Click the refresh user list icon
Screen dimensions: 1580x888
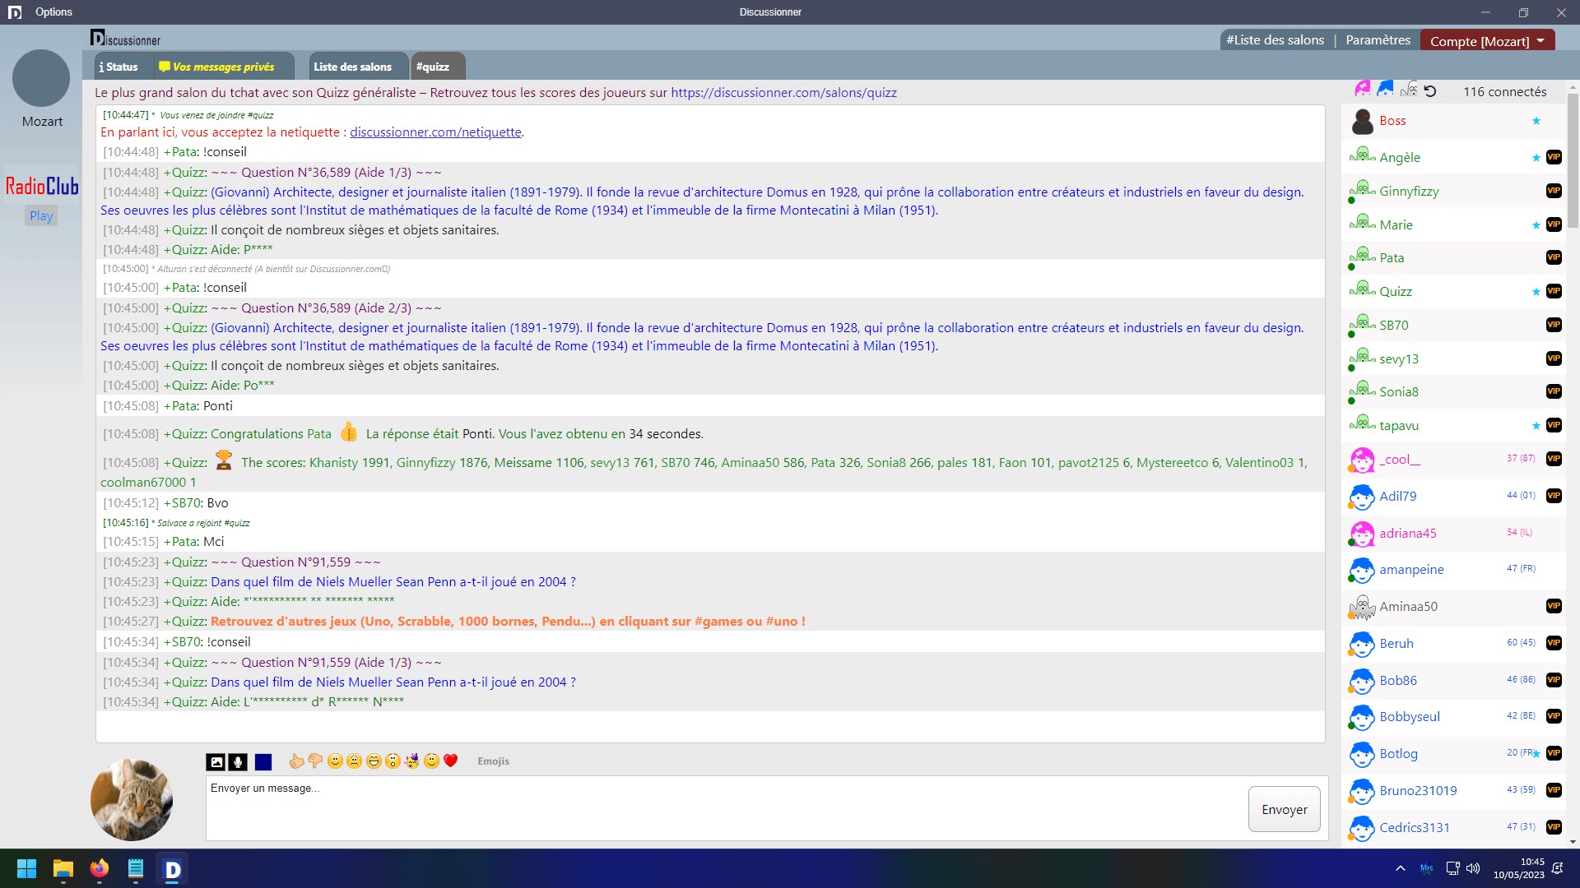(x=1430, y=91)
